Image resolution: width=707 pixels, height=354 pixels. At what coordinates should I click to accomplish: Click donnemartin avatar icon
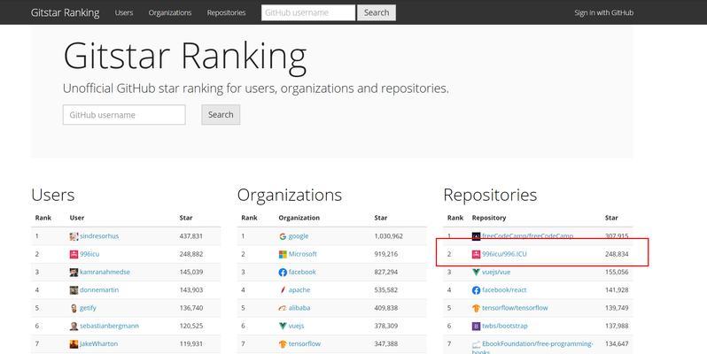(74, 290)
